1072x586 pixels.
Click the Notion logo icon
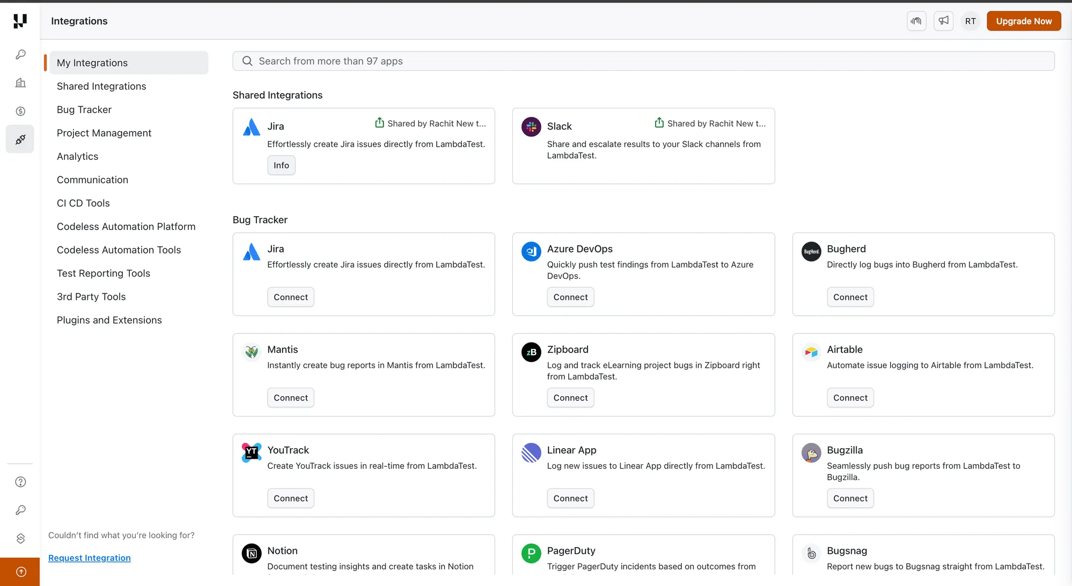252,553
